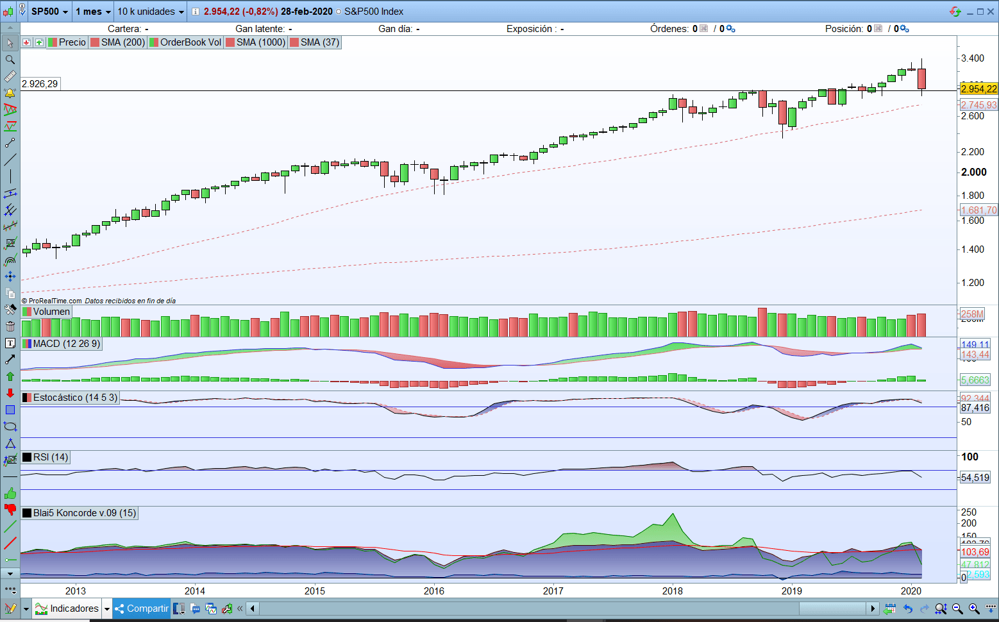Add a green thumbs-up marker
The width and height of the screenshot is (999, 622).
point(10,493)
